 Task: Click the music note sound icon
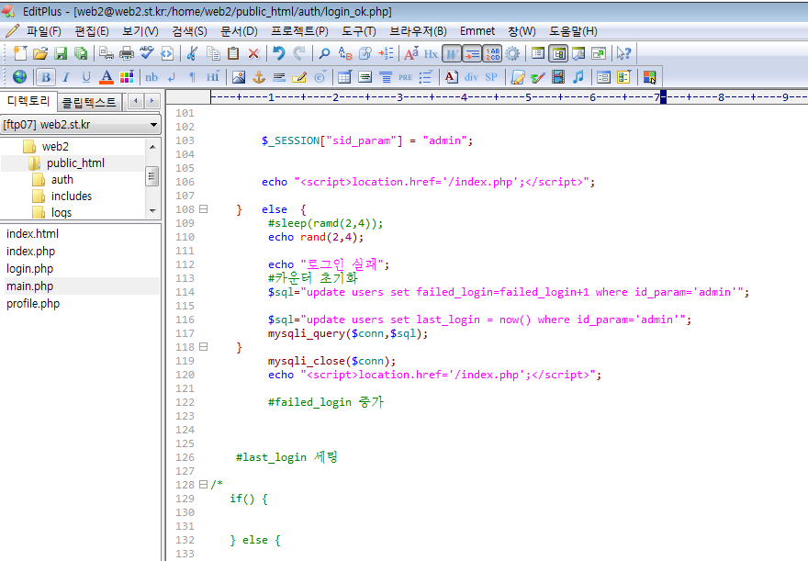tap(578, 77)
